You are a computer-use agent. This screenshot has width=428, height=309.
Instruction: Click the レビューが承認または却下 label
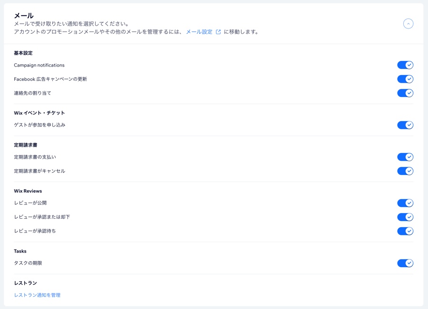click(x=42, y=217)
